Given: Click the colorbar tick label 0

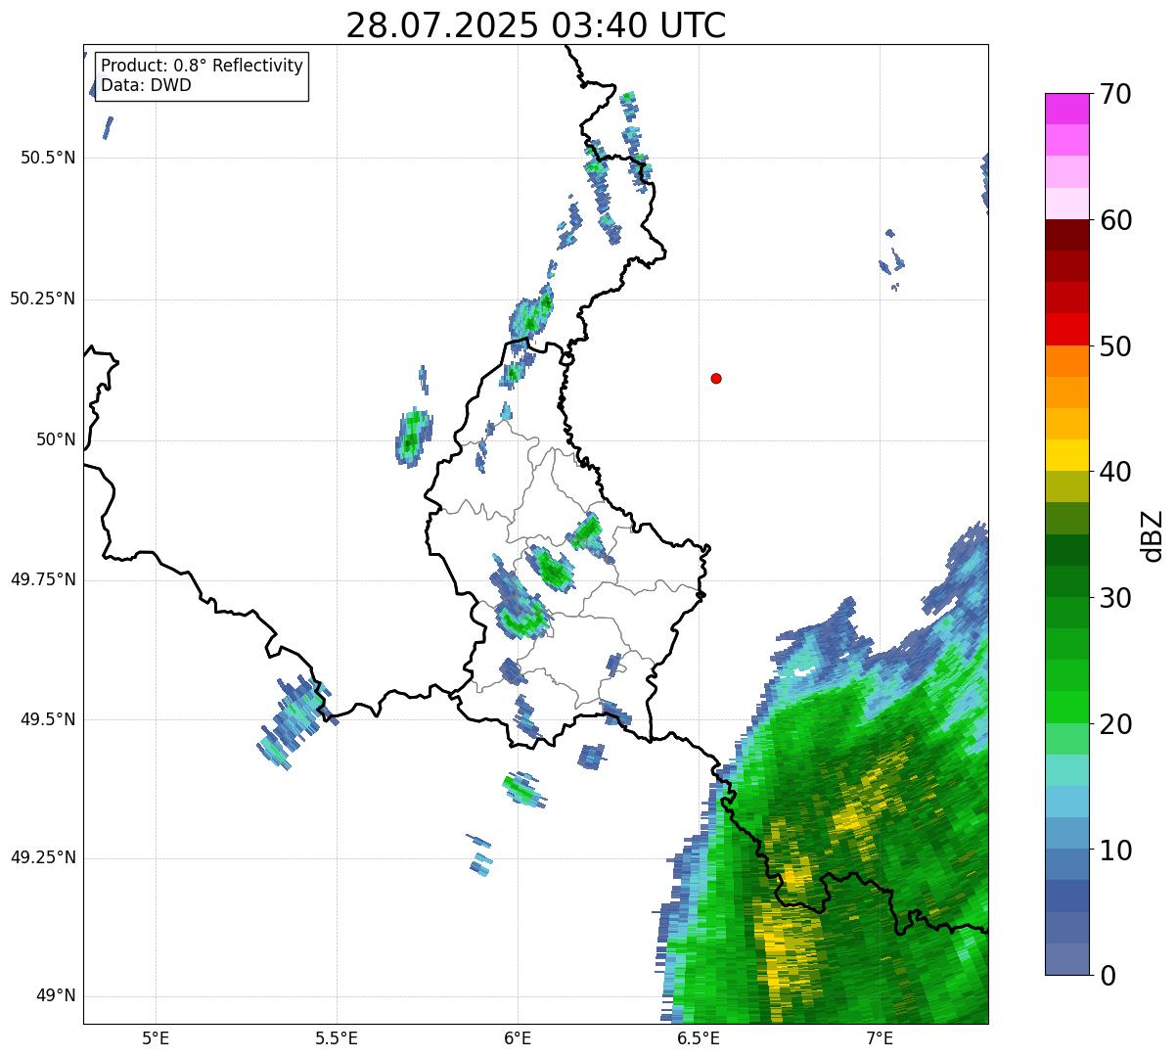Looking at the screenshot, I should tap(1107, 976).
